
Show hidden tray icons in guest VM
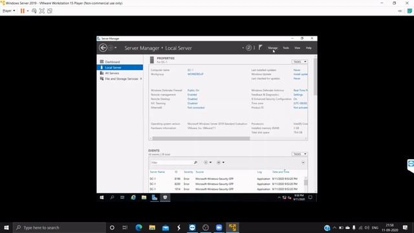click(x=279, y=197)
